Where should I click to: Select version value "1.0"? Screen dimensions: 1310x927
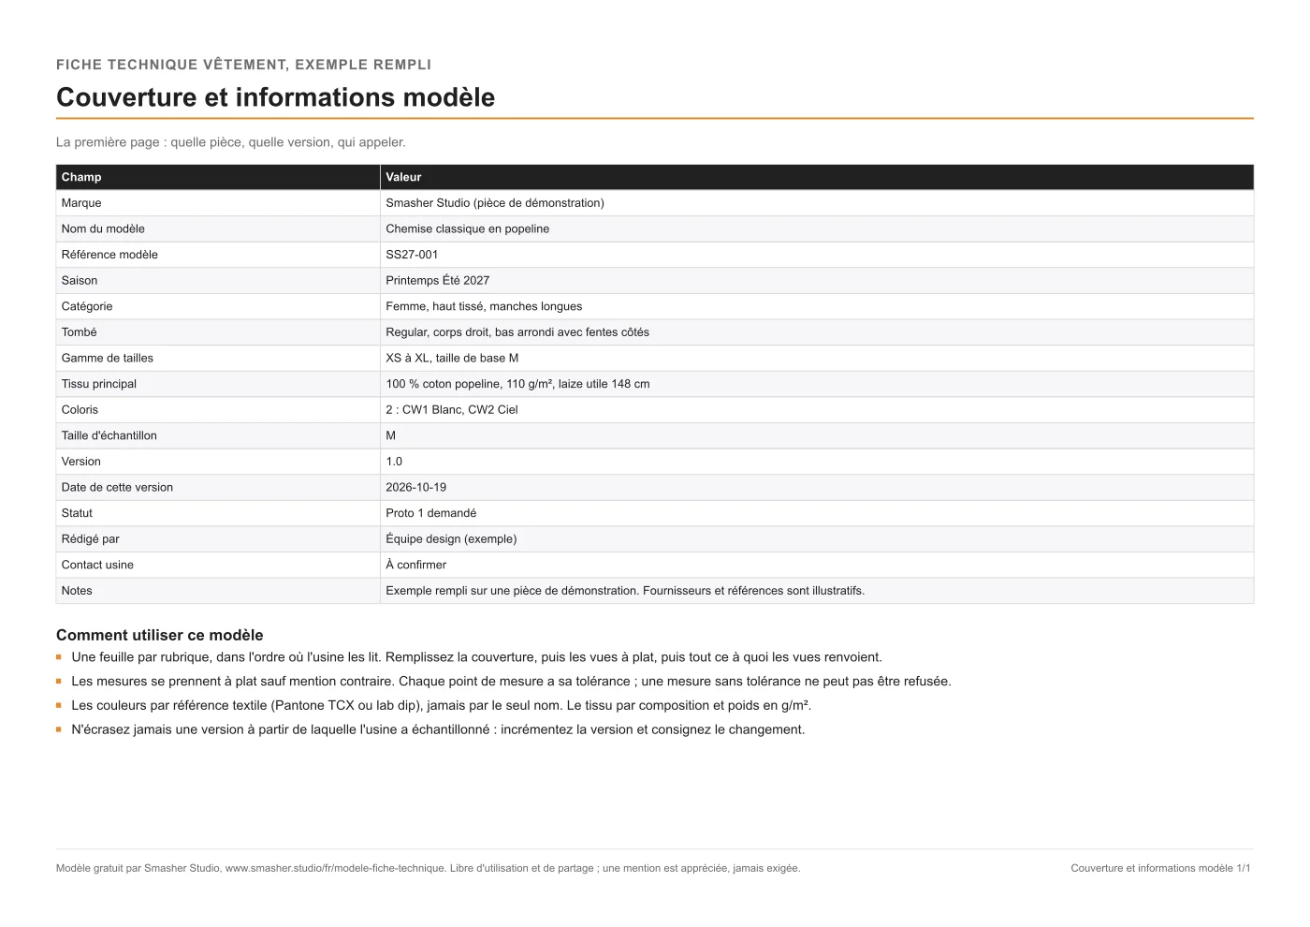(394, 462)
